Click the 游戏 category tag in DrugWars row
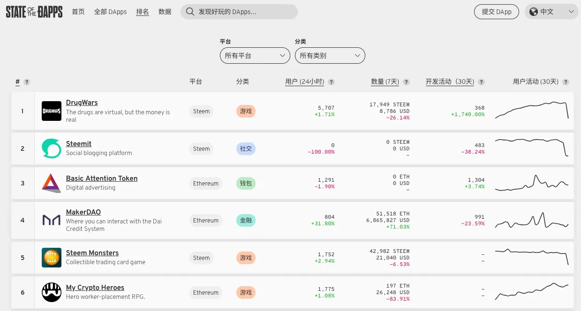The image size is (581, 311). pos(246,111)
